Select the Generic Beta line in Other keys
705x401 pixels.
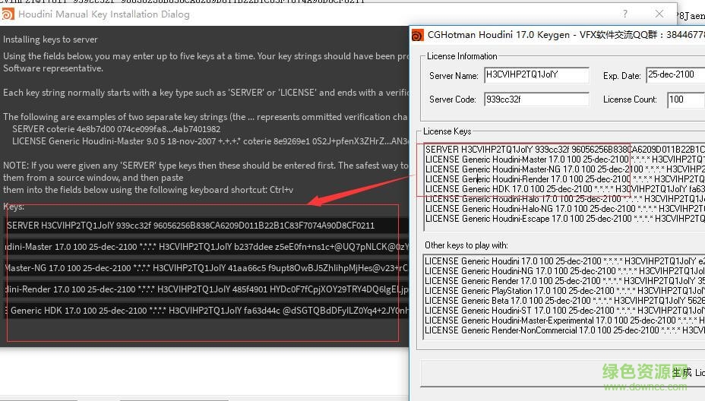pos(564,300)
